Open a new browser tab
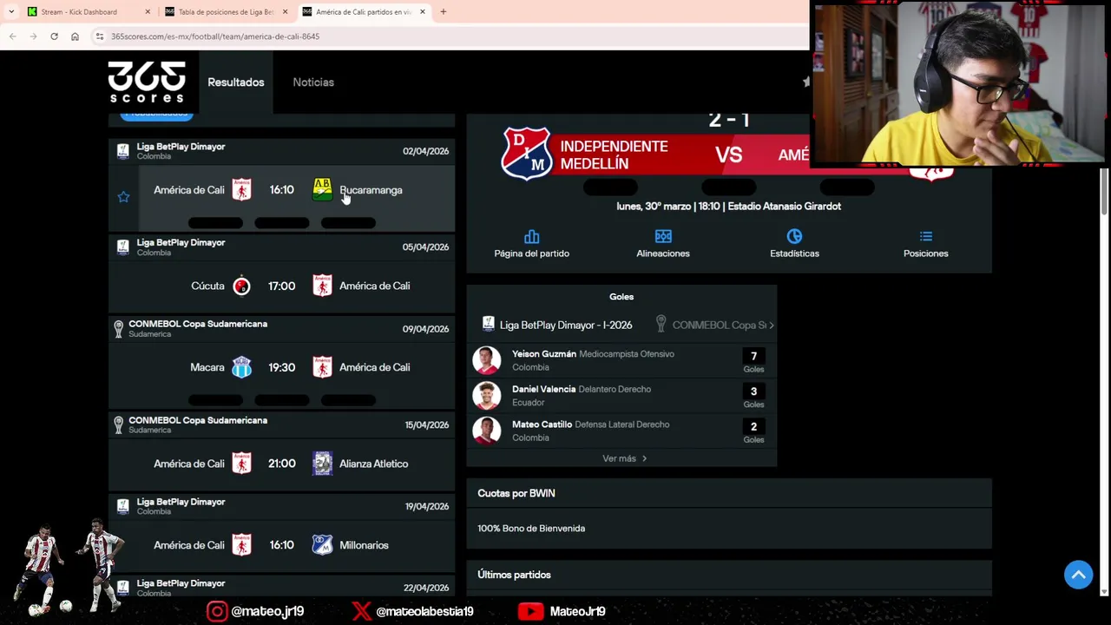This screenshot has height=625, width=1111. 443,12
